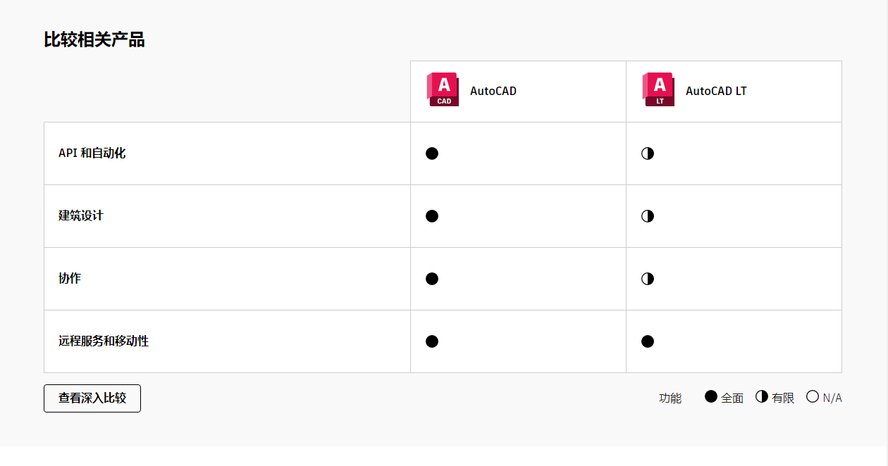Select the filled circle for AutoCAD API 和自动化
Viewport: 888px width, 466px height.
click(432, 153)
